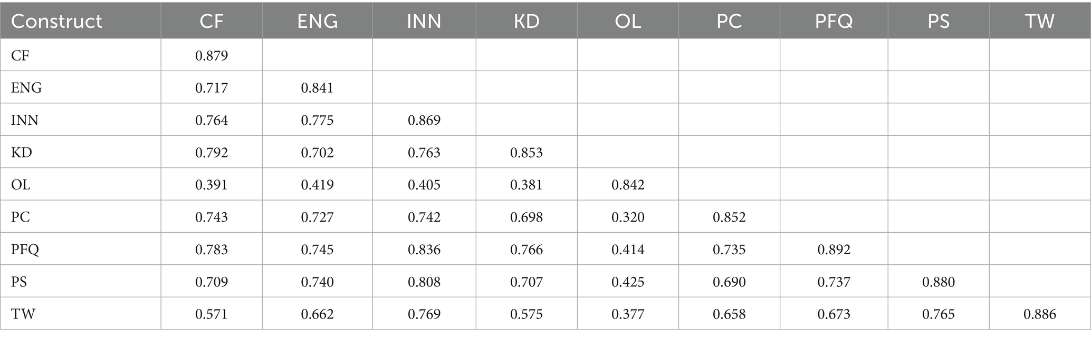
Task: Click the OL column header
Action: 628,21
